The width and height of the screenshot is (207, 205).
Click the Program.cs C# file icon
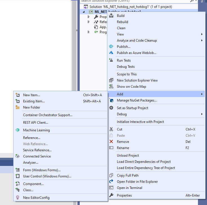click(96, 32)
